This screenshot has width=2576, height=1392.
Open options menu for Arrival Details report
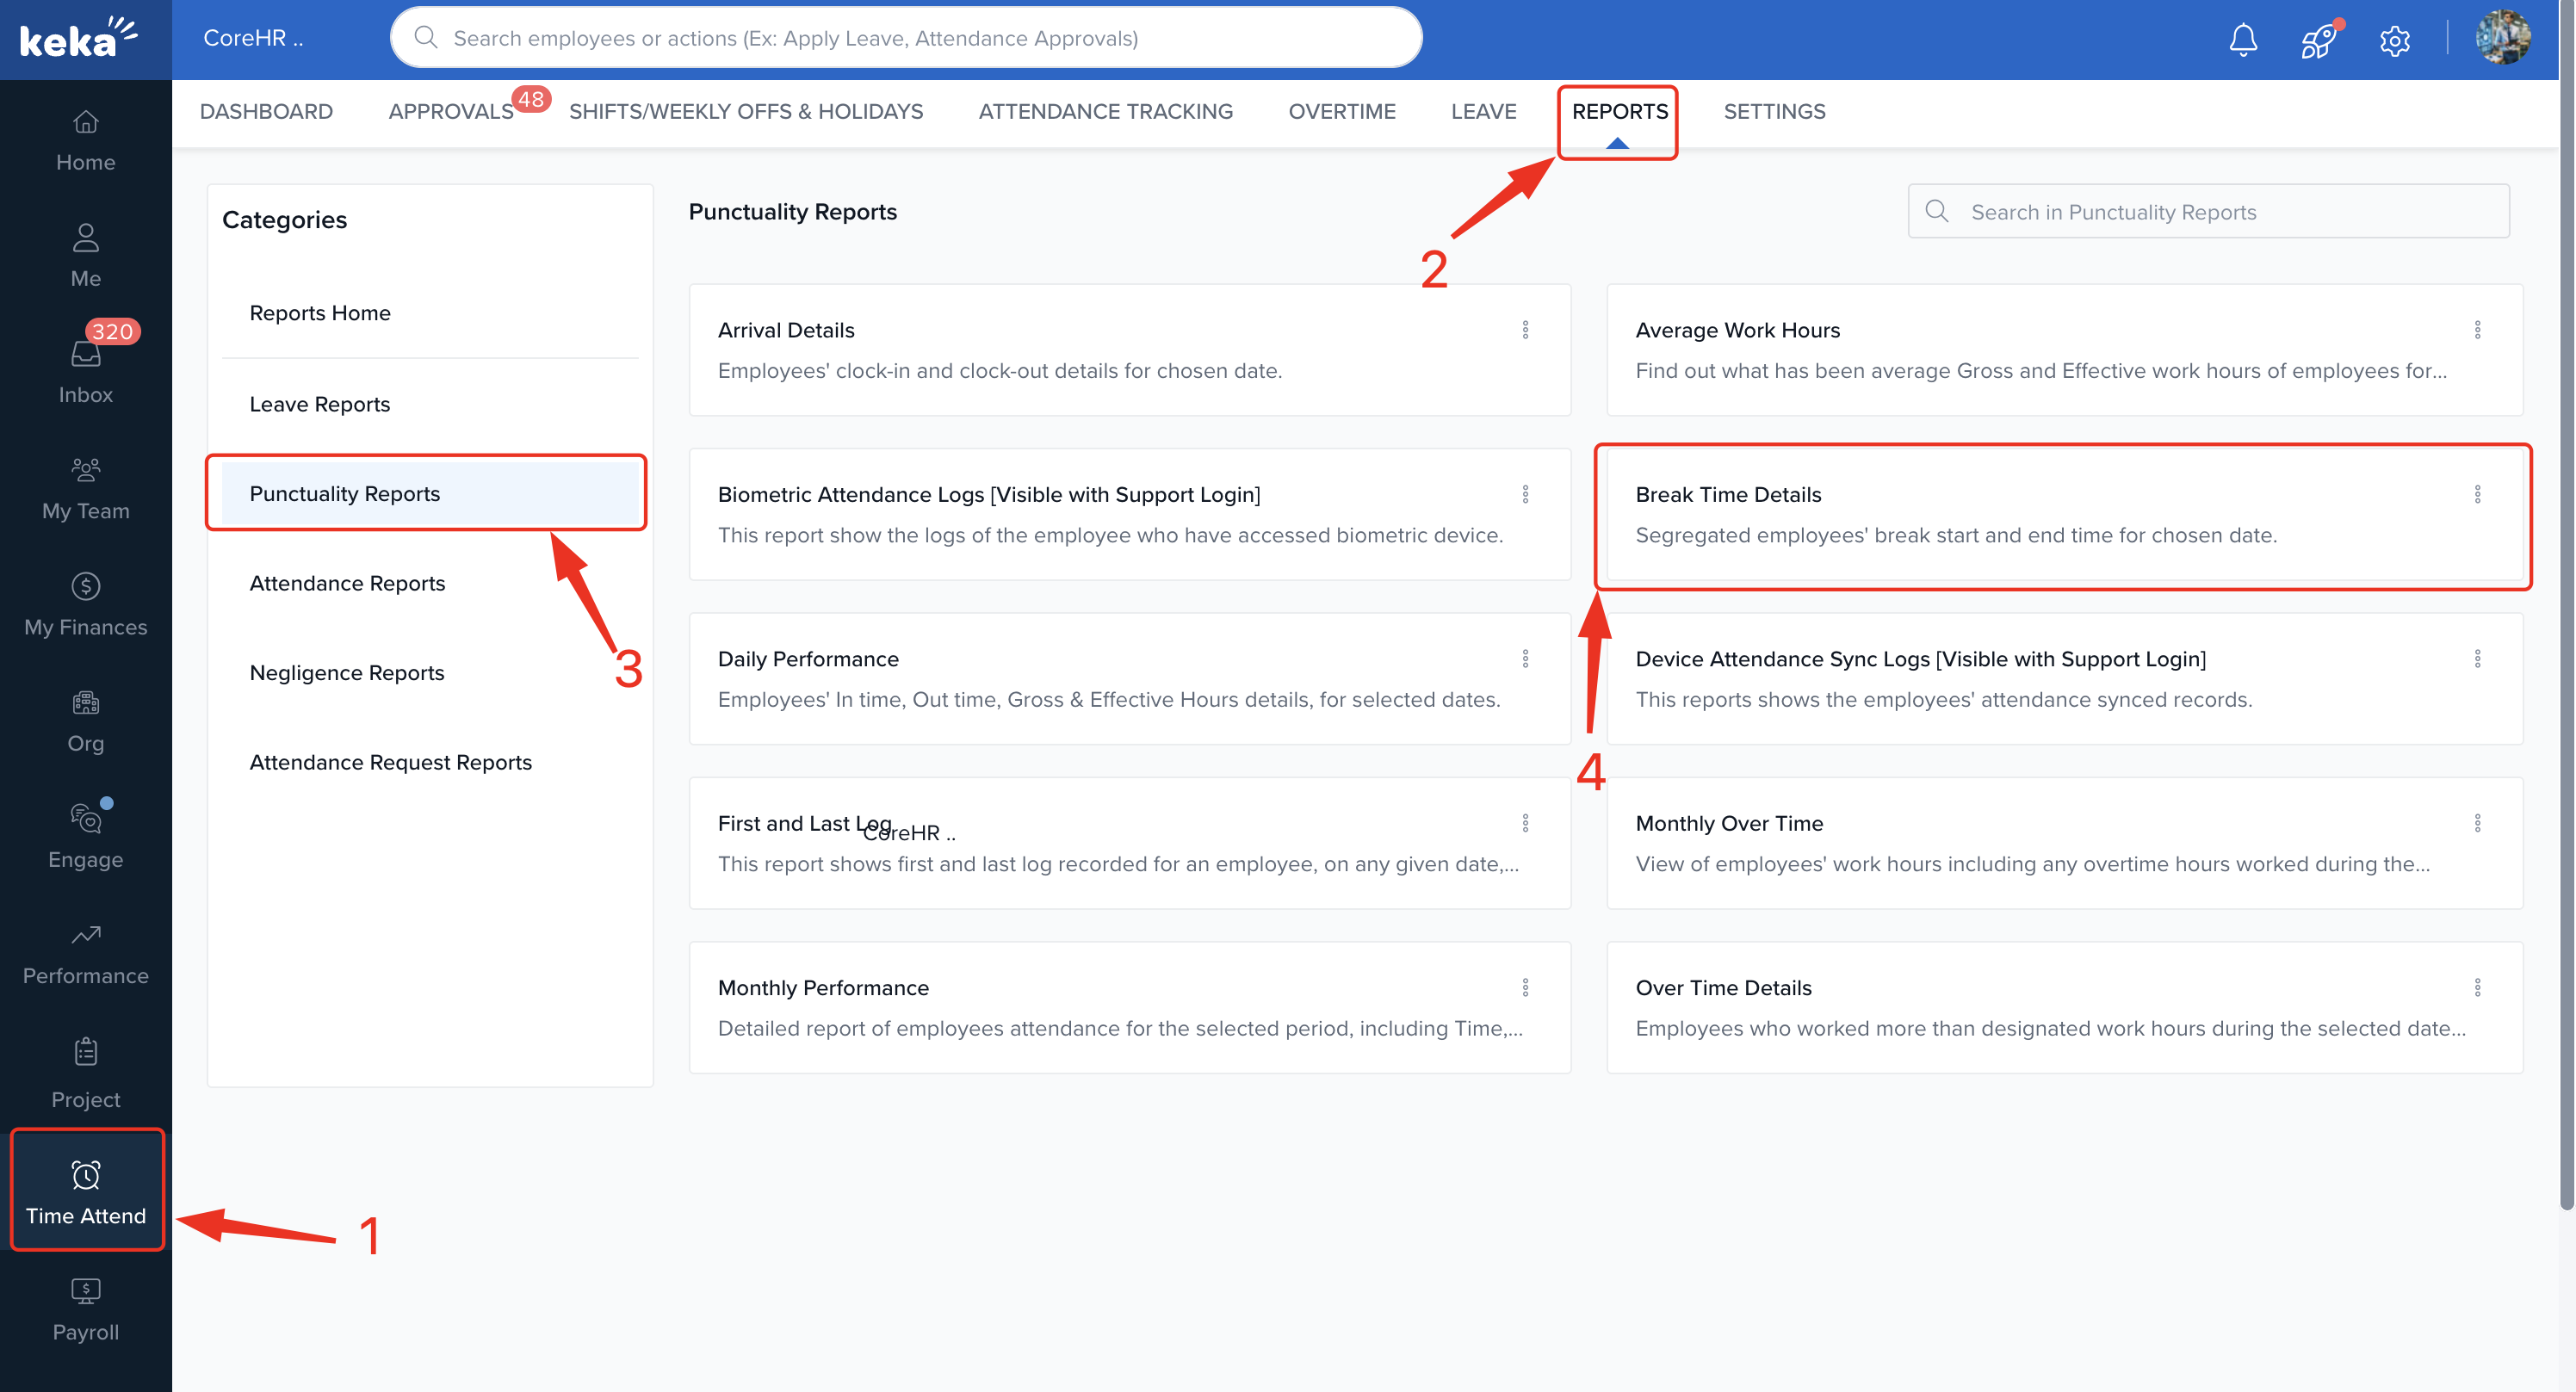point(1525,329)
